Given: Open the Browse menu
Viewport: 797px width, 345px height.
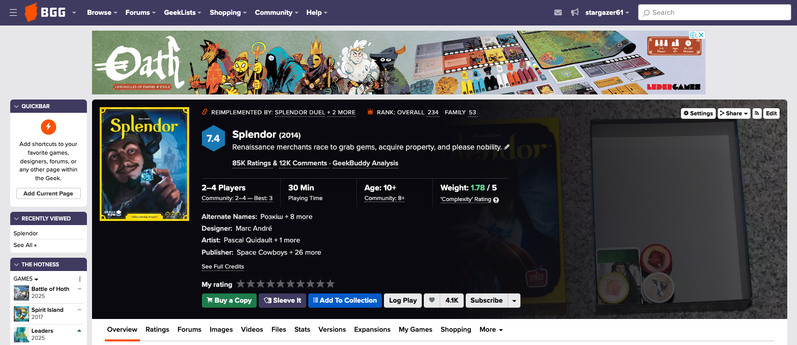Looking at the screenshot, I should pos(102,12).
